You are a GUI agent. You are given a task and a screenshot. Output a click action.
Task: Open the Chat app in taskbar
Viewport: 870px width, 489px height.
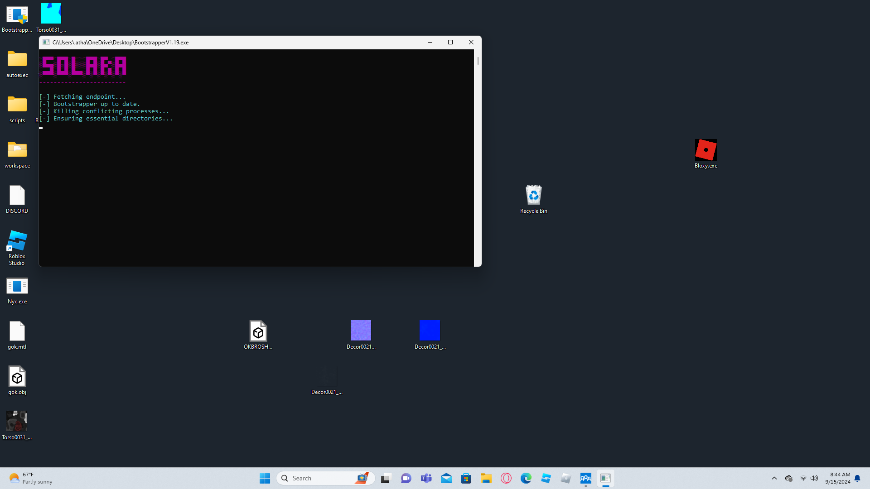tap(406, 478)
